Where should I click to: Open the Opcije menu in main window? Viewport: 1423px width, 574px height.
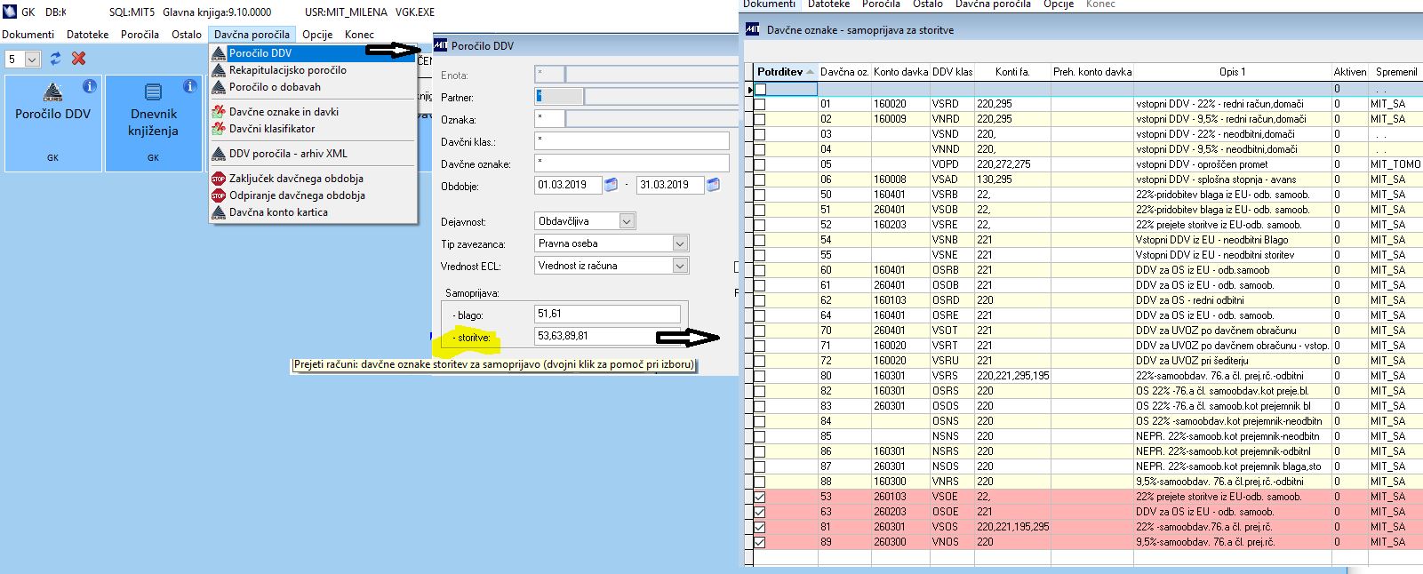(317, 35)
